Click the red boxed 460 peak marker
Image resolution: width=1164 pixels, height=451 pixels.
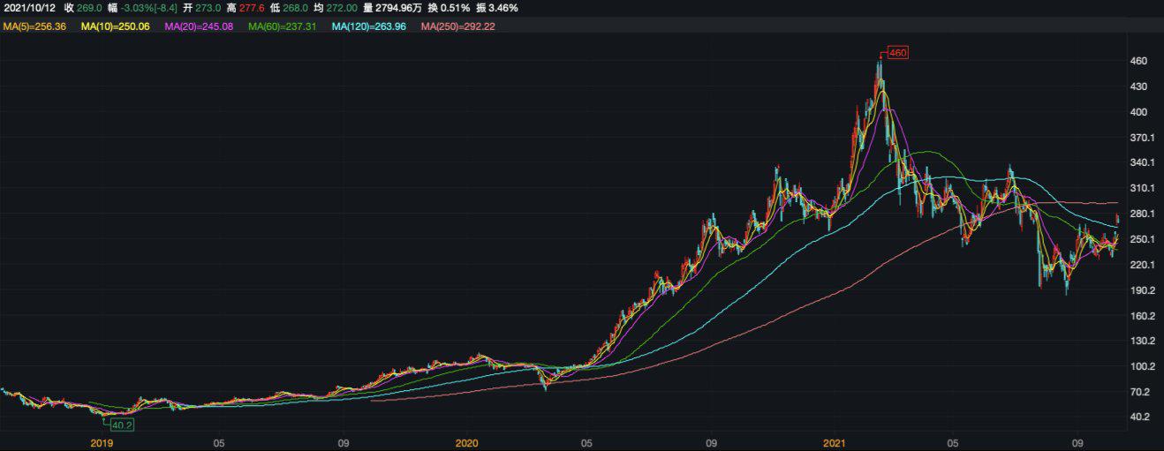[x=897, y=53]
